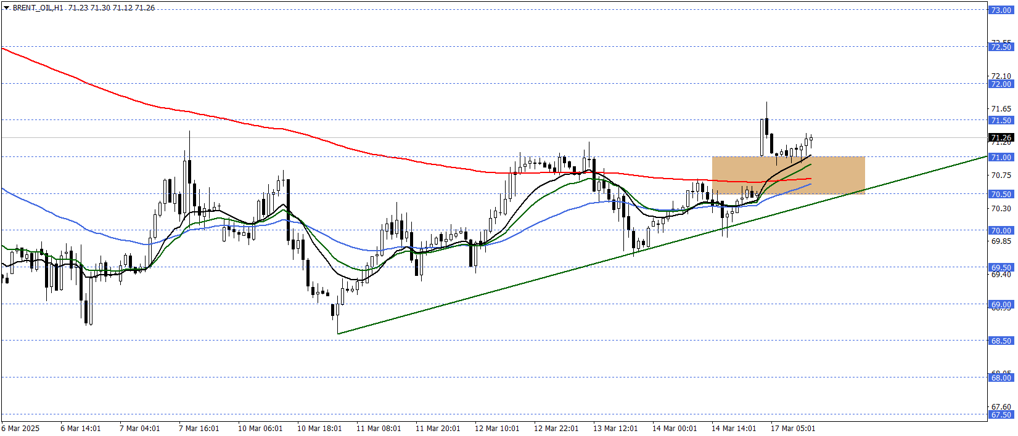Click the 6 Mar 14:01 time label
This screenshot has height=436, width=1018.
click(x=80, y=429)
